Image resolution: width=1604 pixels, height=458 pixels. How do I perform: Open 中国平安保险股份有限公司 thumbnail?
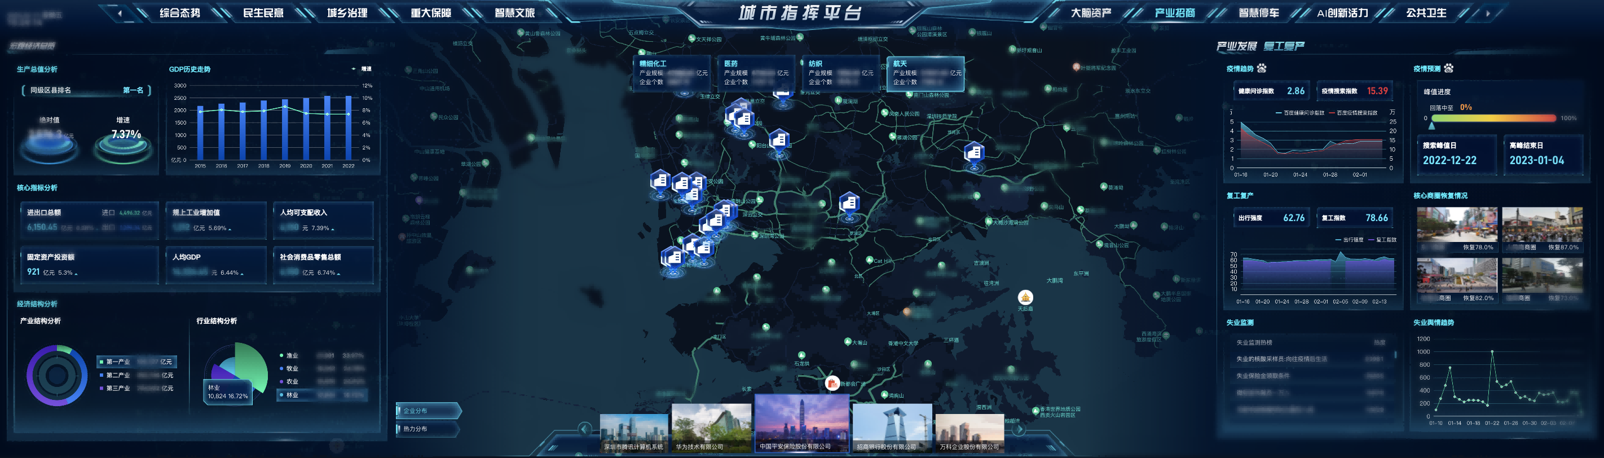(x=801, y=423)
